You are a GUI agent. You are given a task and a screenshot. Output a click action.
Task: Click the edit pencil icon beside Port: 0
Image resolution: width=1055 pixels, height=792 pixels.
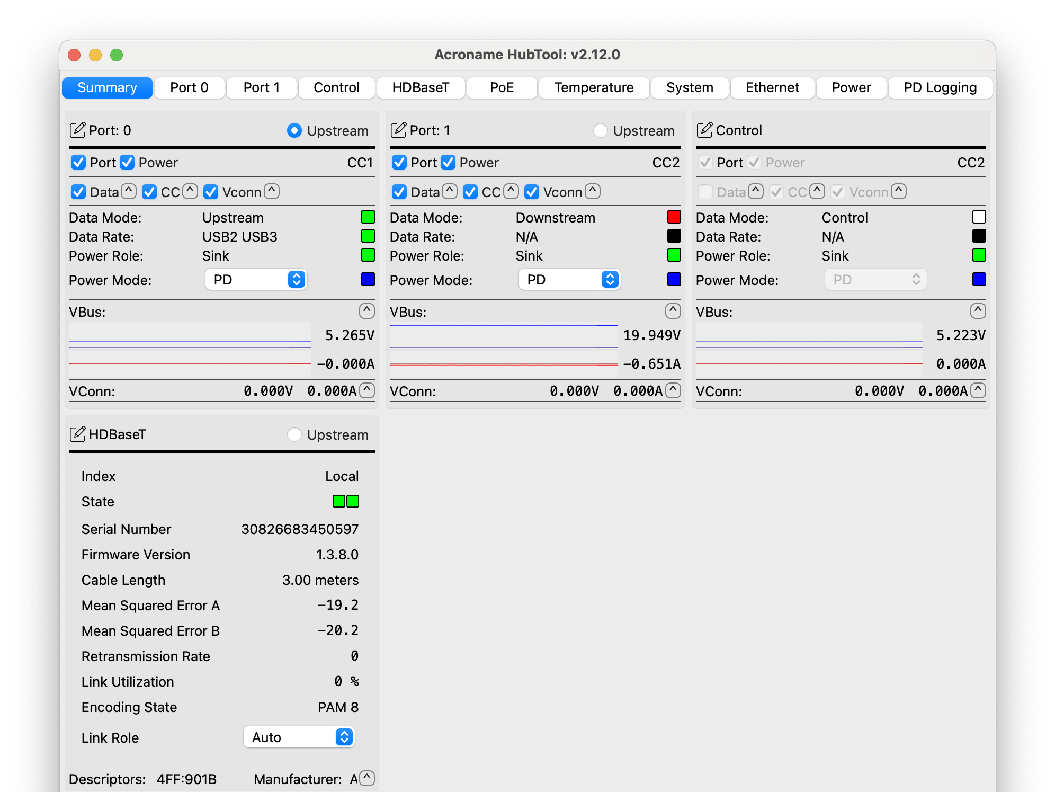(x=77, y=130)
